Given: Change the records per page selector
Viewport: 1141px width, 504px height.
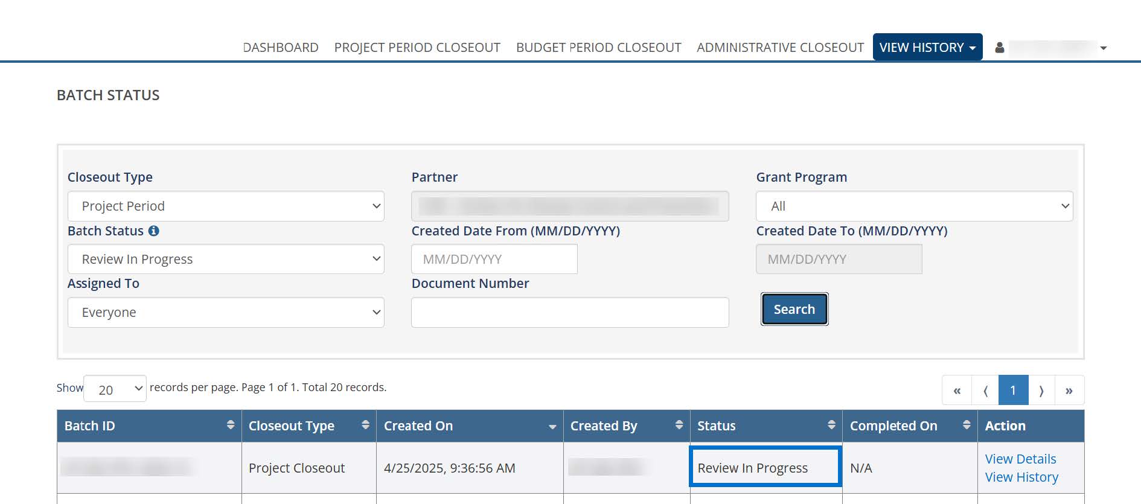Looking at the screenshot, I should pyautogui.click(x=115, y=390).
